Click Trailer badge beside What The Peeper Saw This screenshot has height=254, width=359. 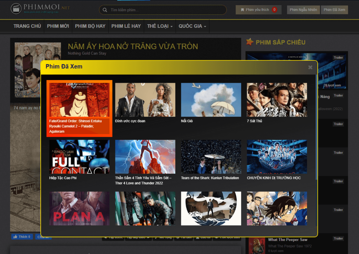338,239
